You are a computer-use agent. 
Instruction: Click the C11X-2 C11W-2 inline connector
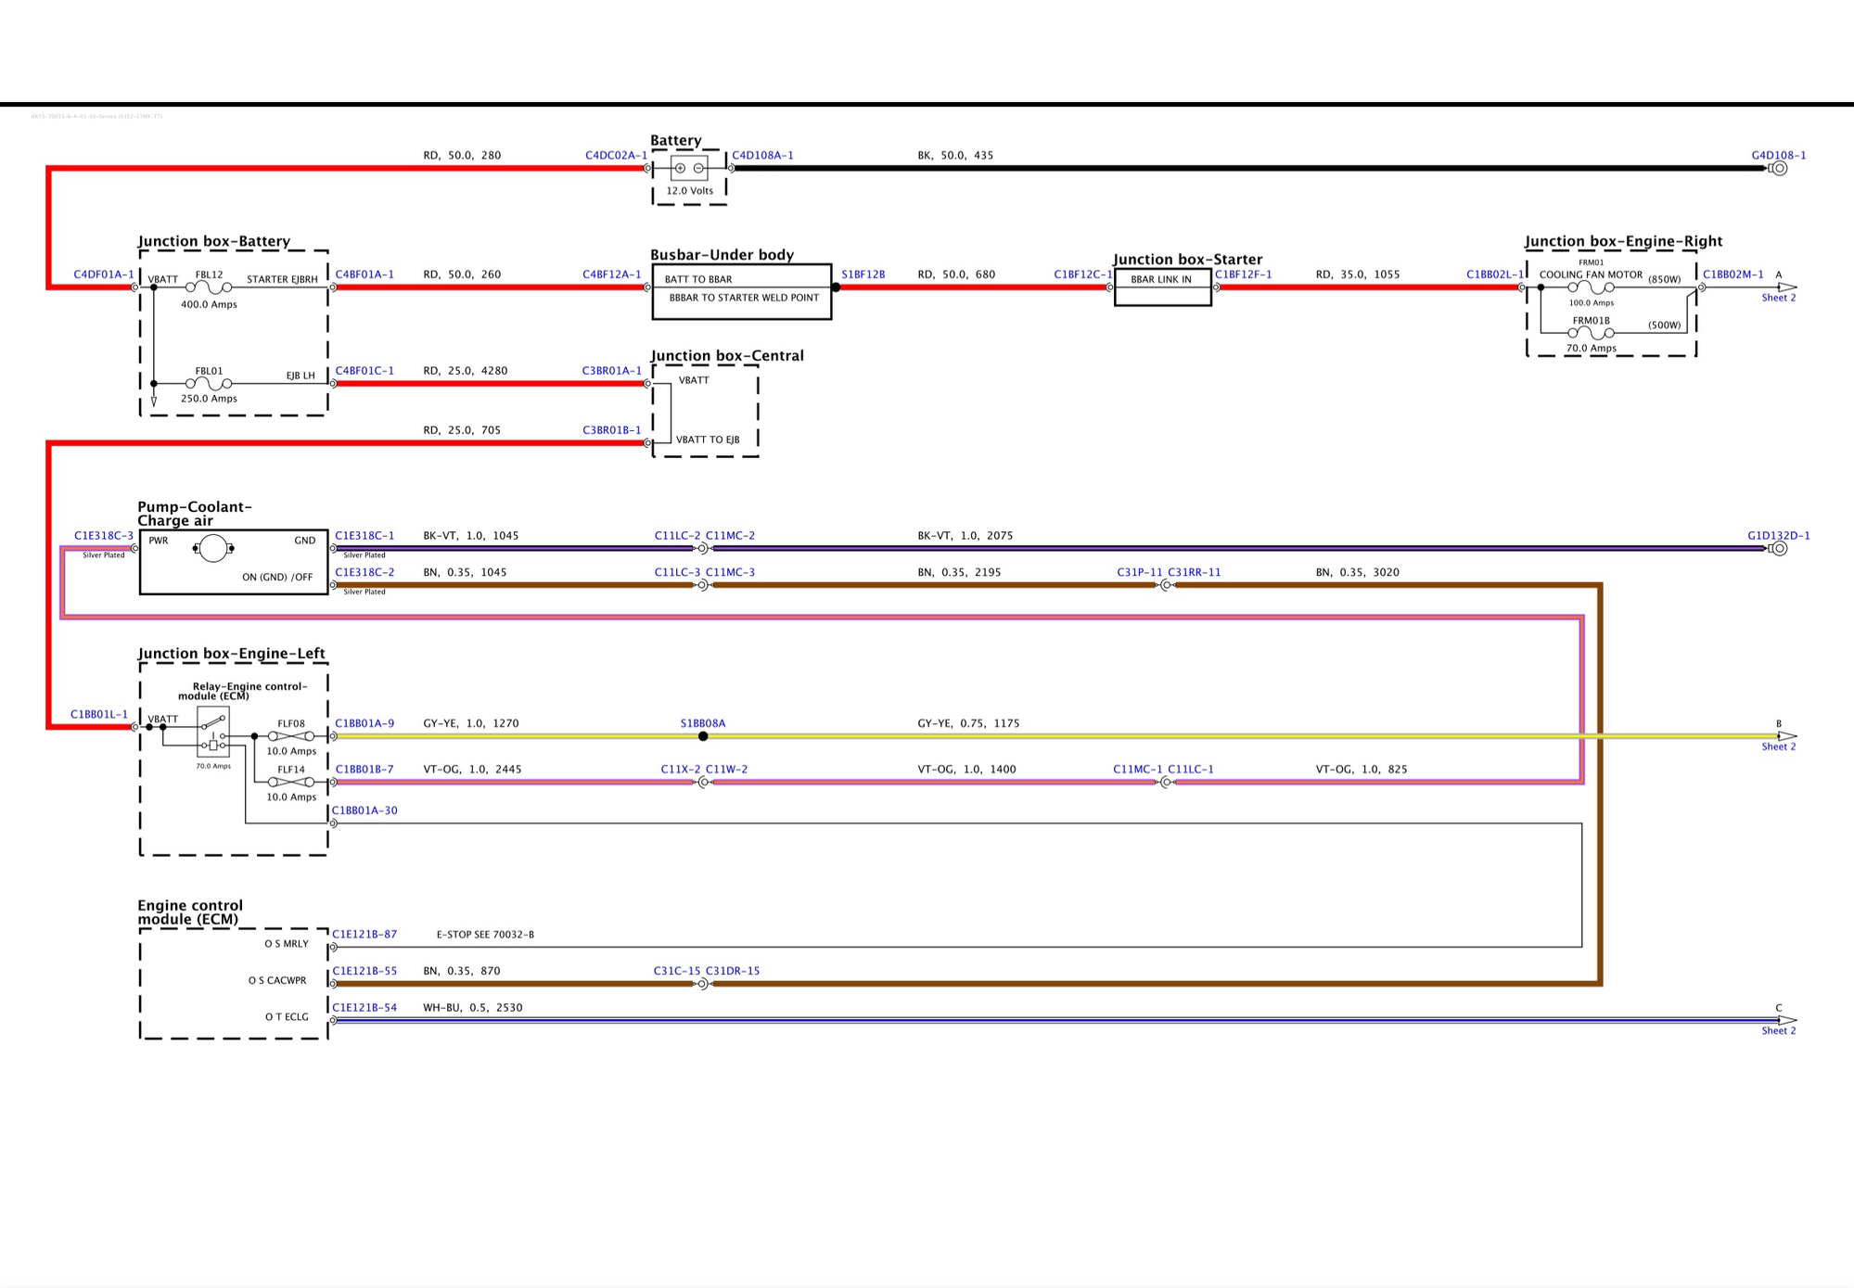(x=703, y=782)
